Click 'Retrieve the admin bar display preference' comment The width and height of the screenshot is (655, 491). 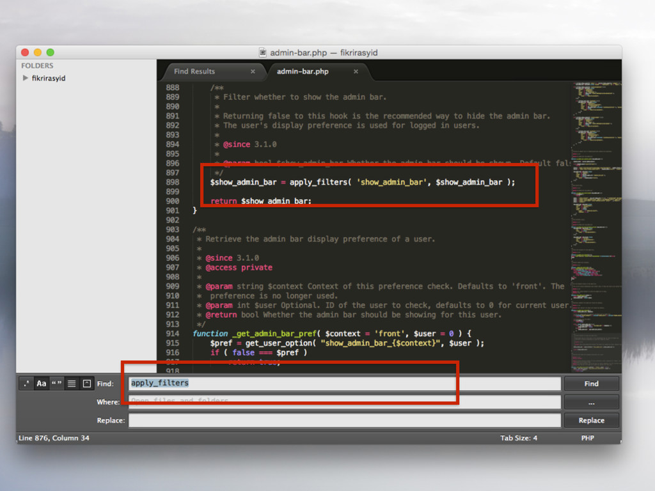(x=297, y=239)
